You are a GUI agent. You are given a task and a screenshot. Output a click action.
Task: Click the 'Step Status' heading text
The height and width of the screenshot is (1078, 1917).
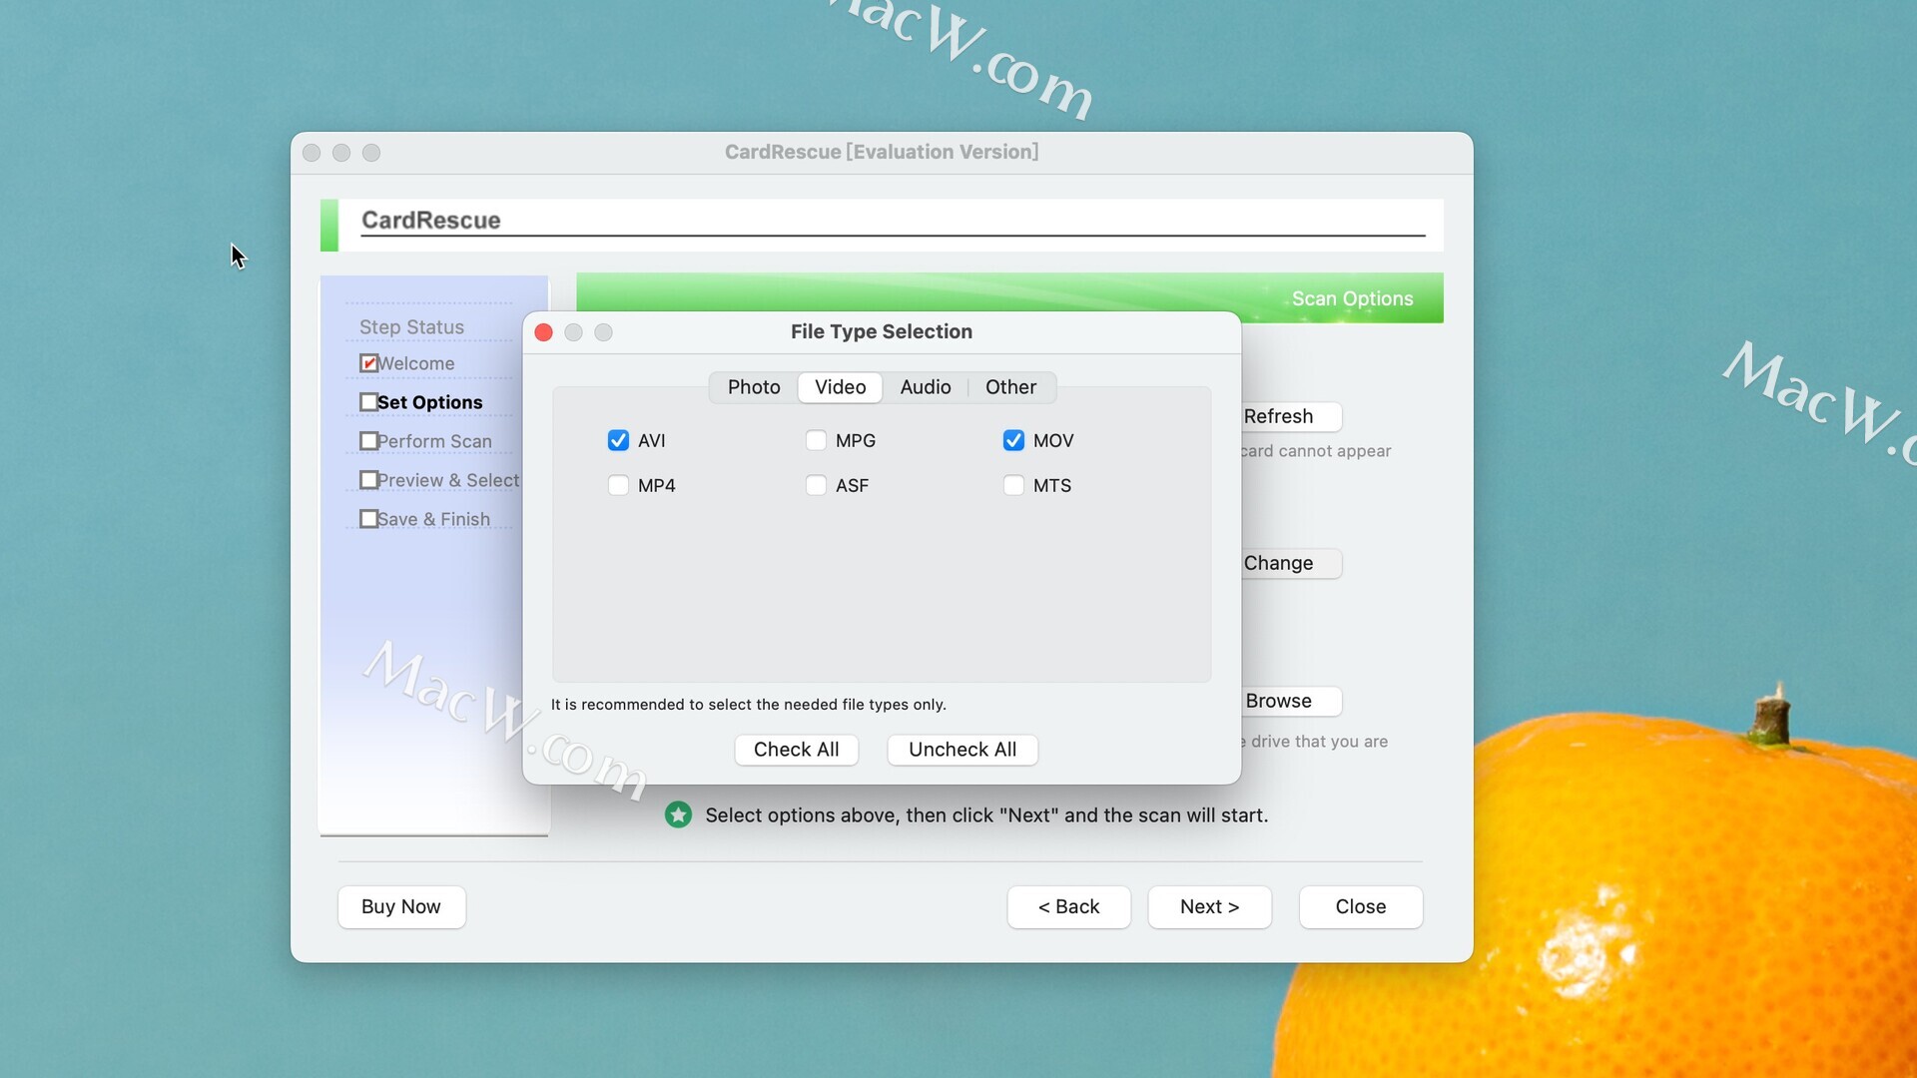click(411, 327)
